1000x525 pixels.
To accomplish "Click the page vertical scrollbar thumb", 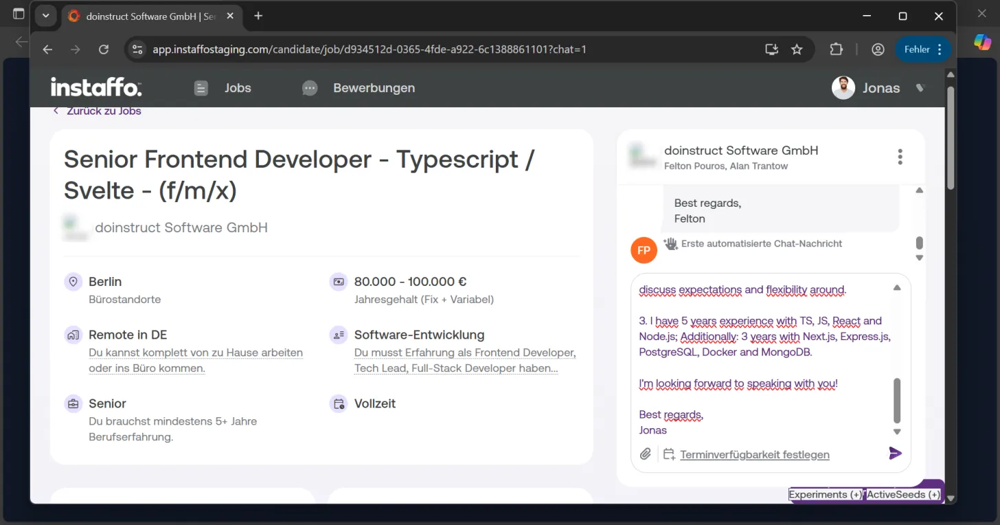I will 951,137.
